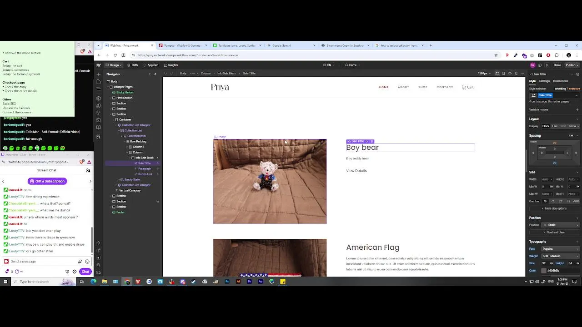Open Photoshop from the taskbar

(x=227, y=282)
